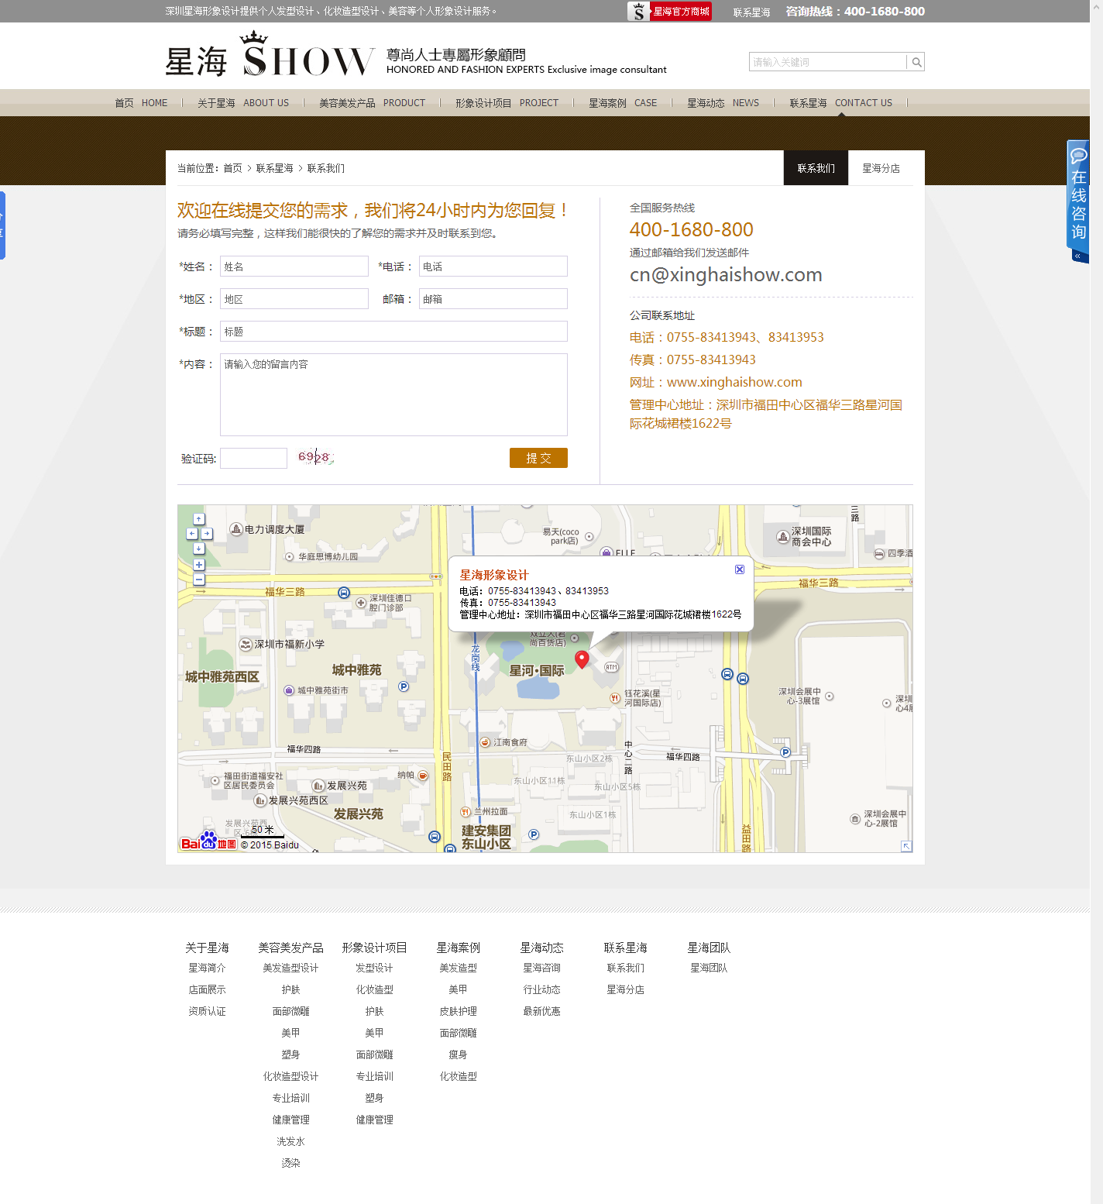Screen dimensions: 1103x1204
Task: Open the 星海动态 NEWS menu
Action: pos(723,103)
